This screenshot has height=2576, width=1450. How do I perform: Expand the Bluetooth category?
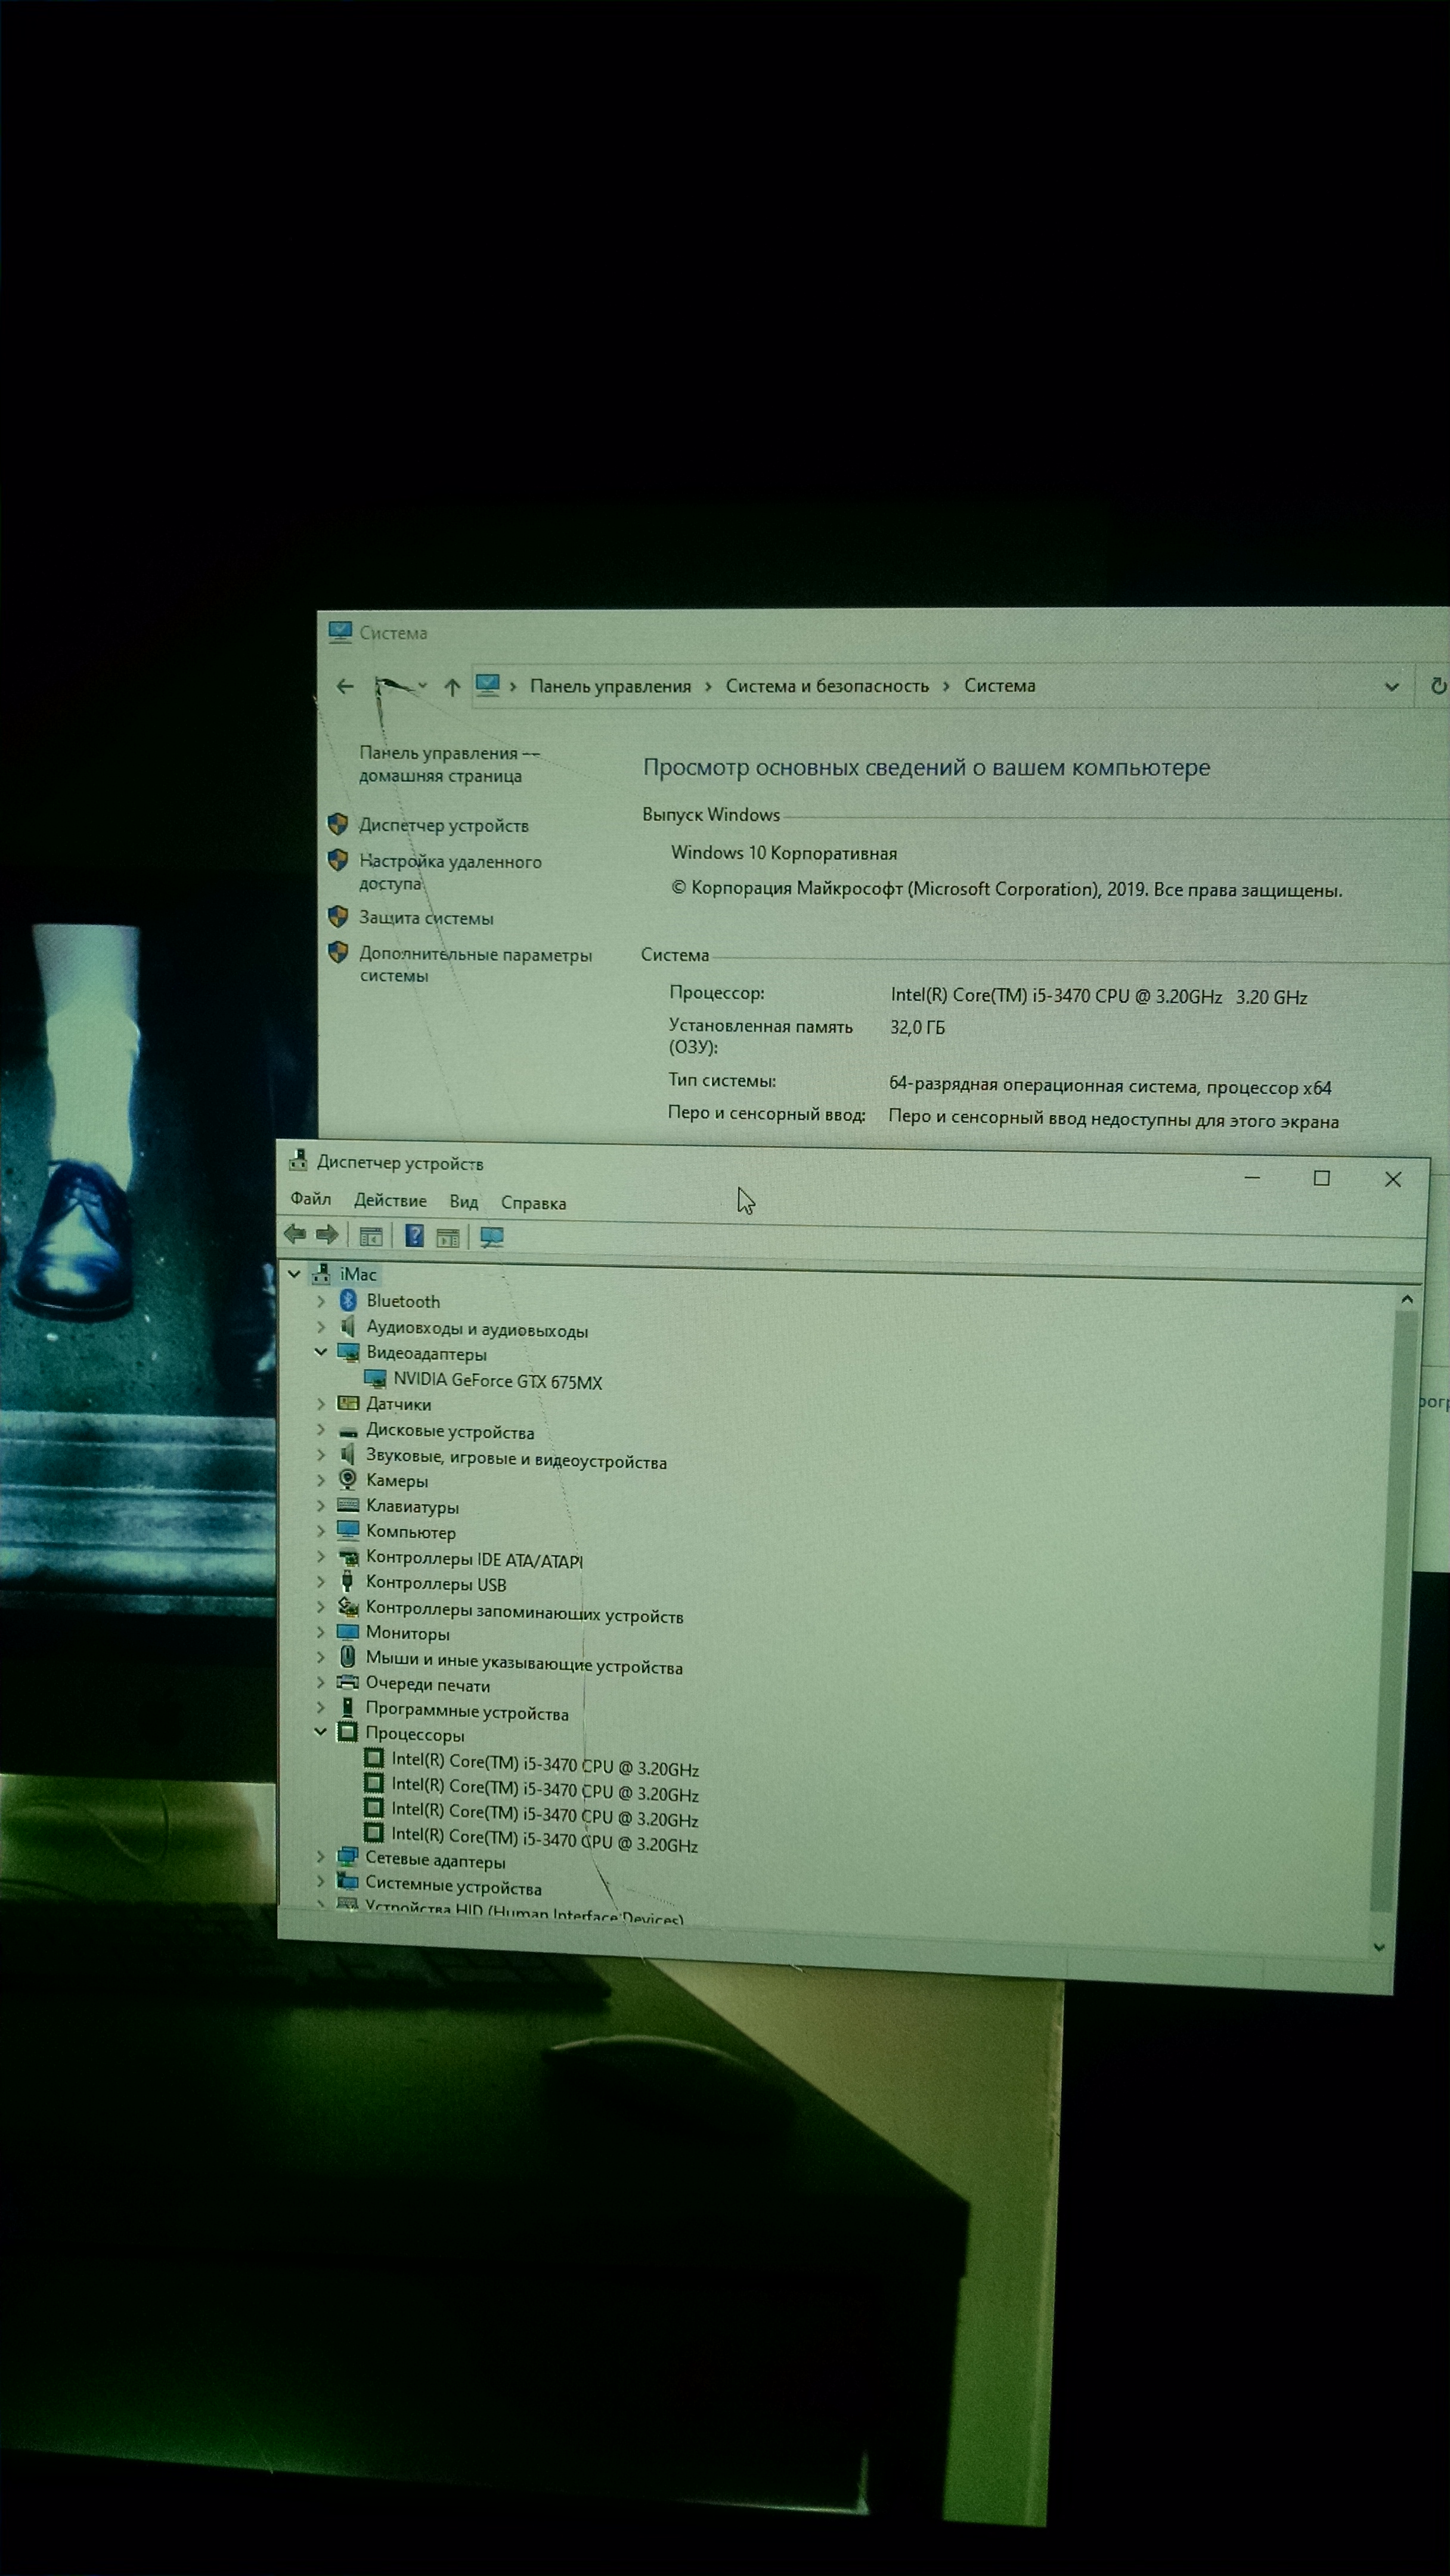tap(321, 1300)
